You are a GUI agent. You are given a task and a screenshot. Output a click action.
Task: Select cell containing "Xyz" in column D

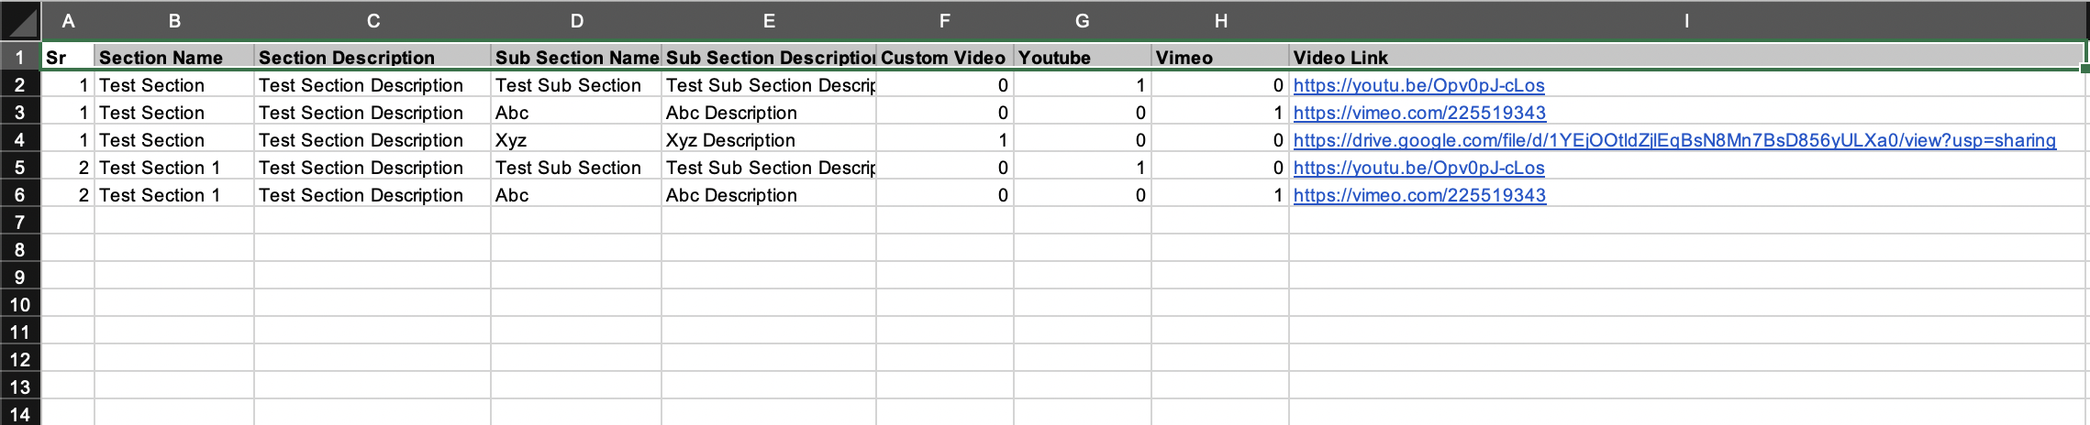click(576, 140)
